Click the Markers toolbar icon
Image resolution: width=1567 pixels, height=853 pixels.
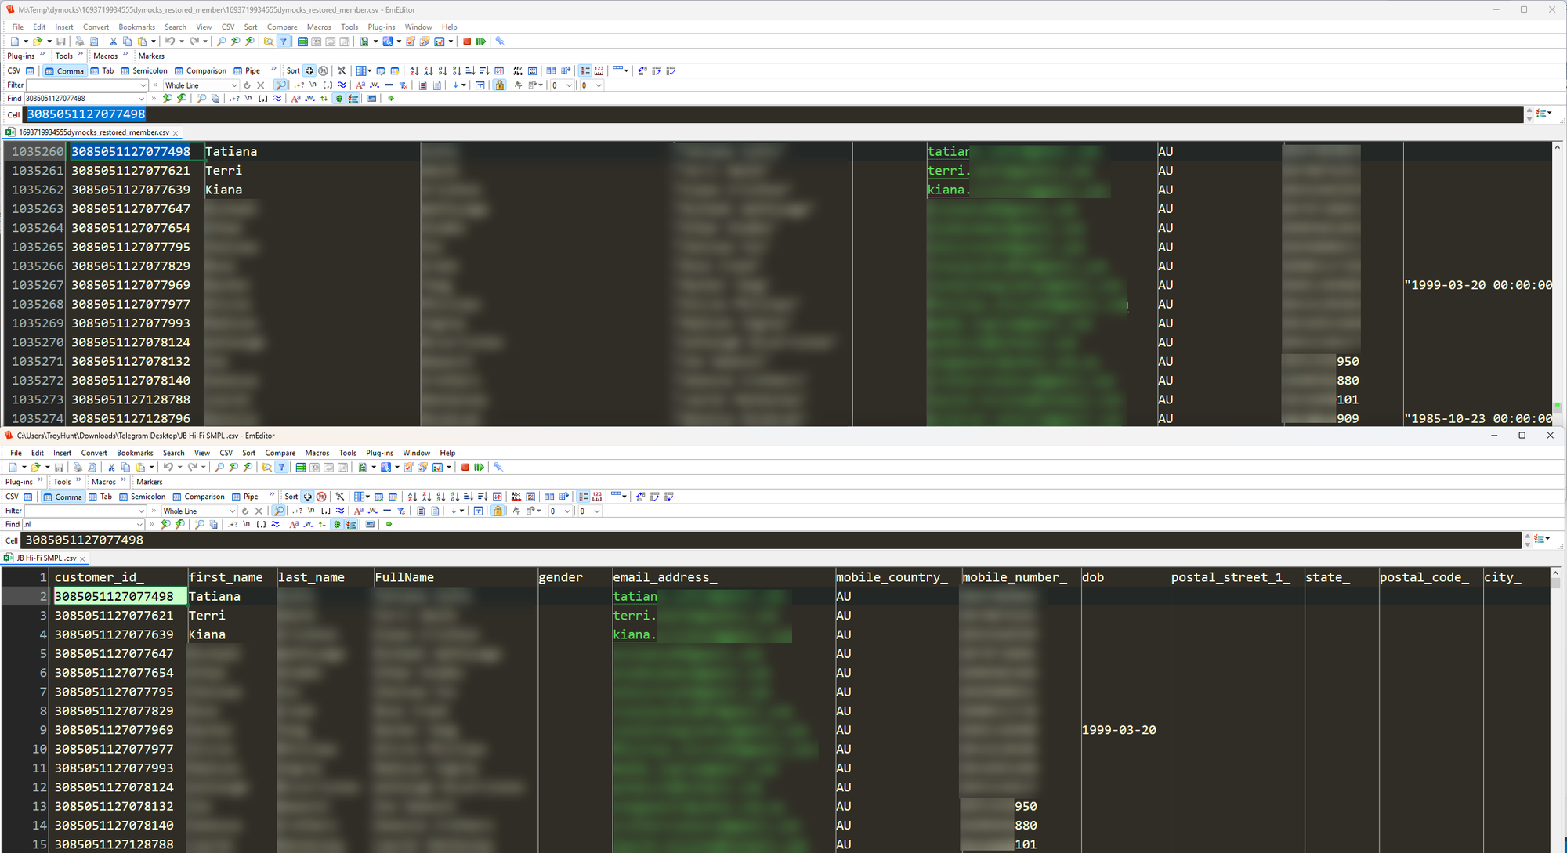click(152, 56)
